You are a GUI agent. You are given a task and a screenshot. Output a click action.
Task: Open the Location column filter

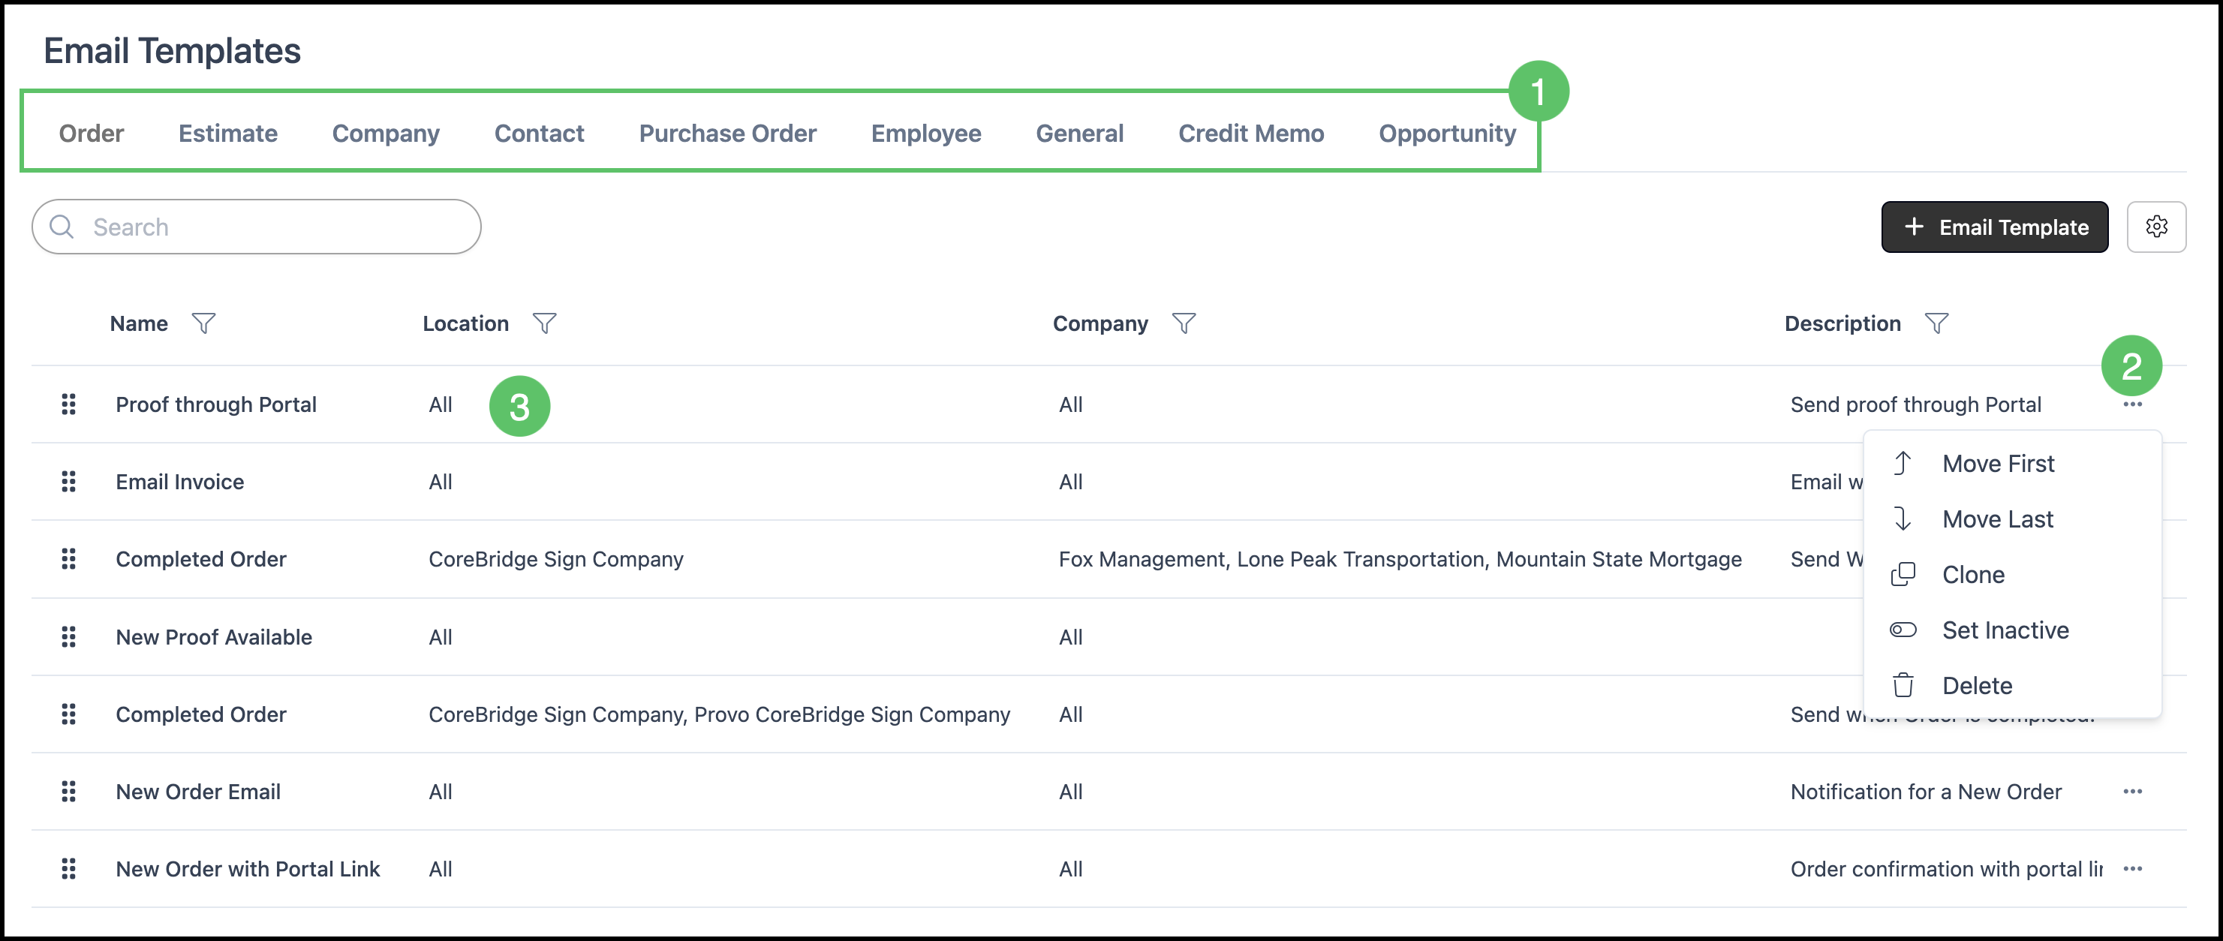tap(545, 323)
